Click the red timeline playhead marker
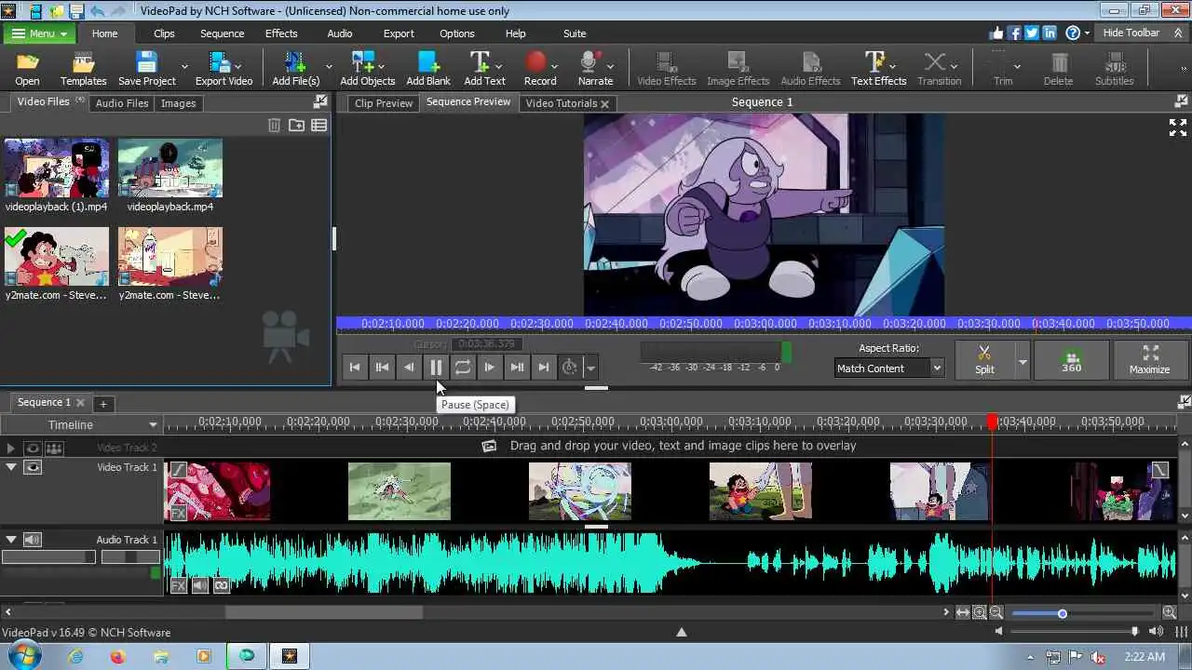The width and height of the screenshot is (1192, 670). (x=992, y=422)
